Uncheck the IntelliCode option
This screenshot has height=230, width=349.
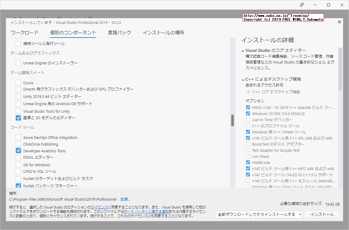248,162
